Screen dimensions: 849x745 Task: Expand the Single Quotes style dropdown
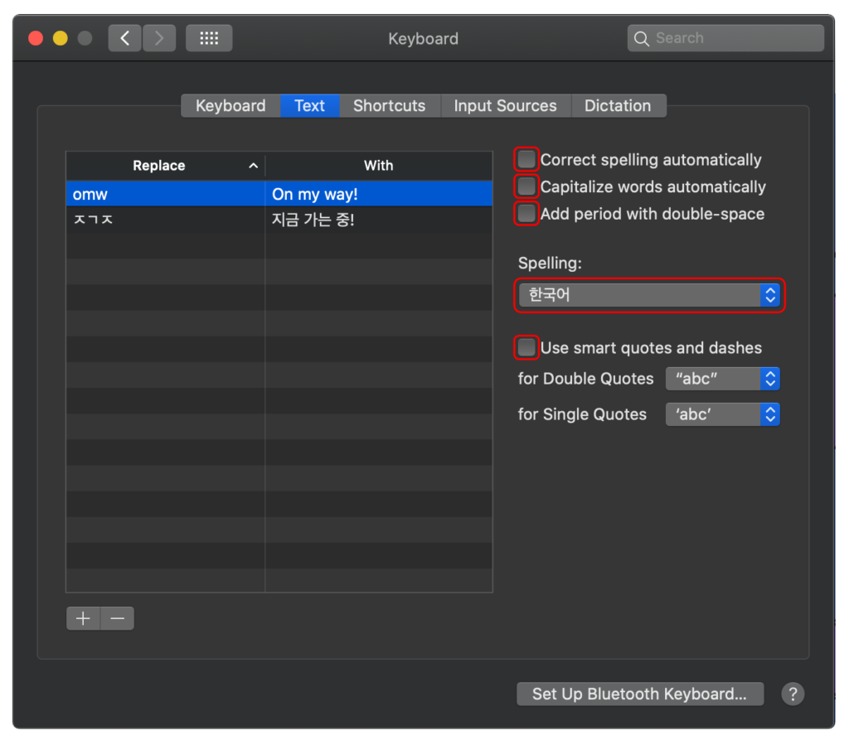point(722,414)
